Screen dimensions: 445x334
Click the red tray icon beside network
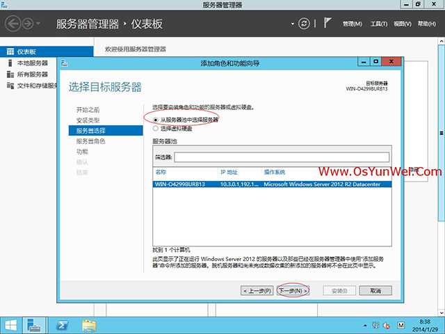tap(387, 326)
